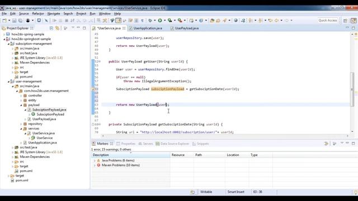
Task: Open the Run button dropdown arrow
Action: point(164,21)
